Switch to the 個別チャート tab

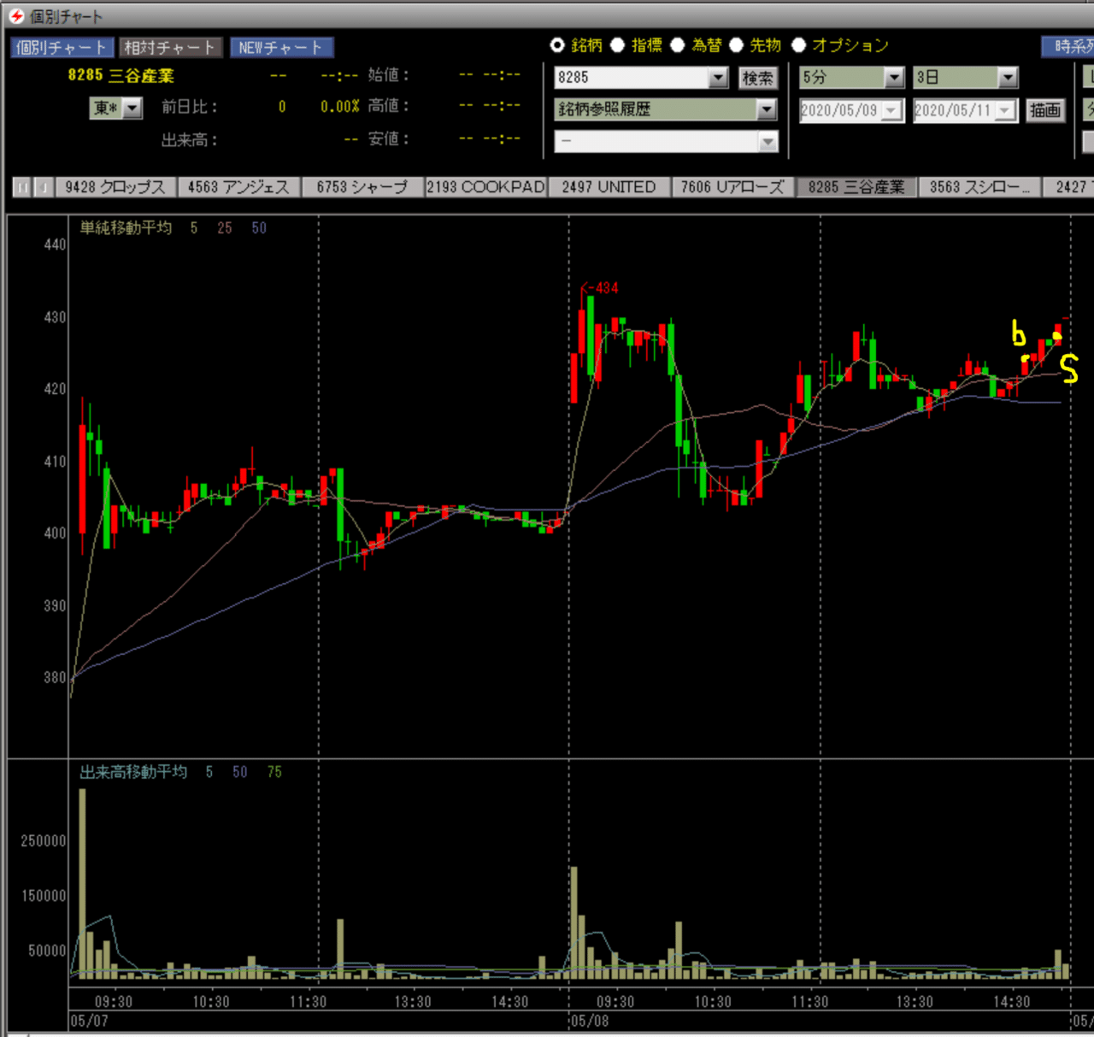(61, 47)
